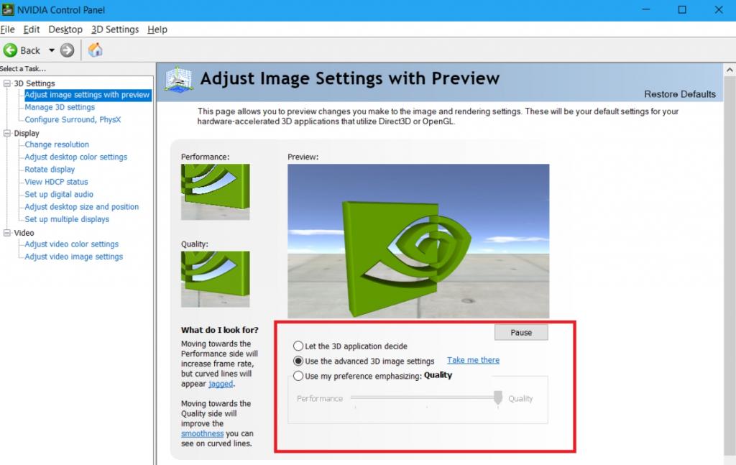Open 'Manage 3D settings' task
This screenshot has width=736, height=465.
pyautogui.click(x=60, y=107)
